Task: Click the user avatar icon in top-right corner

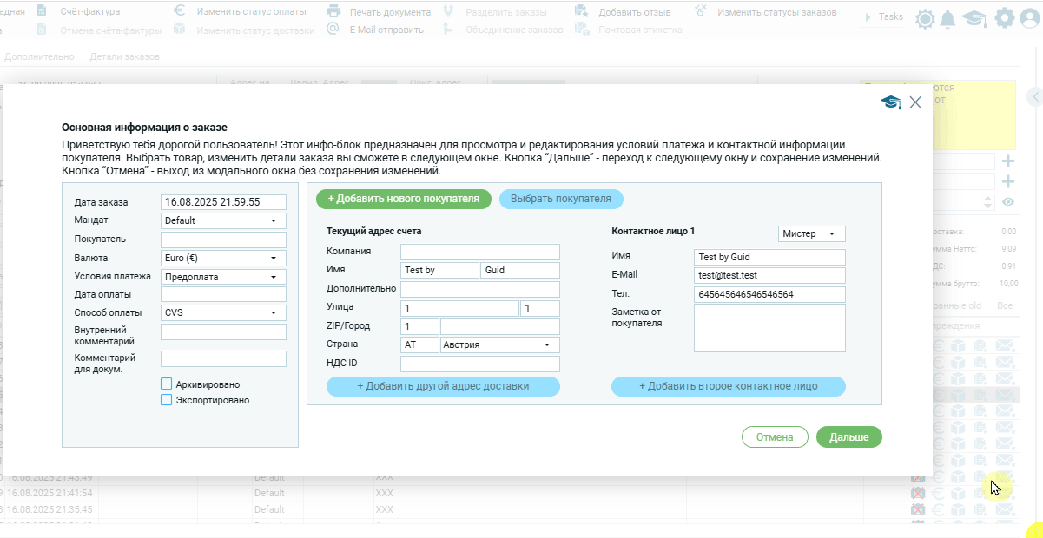Action: [1030, 18]
